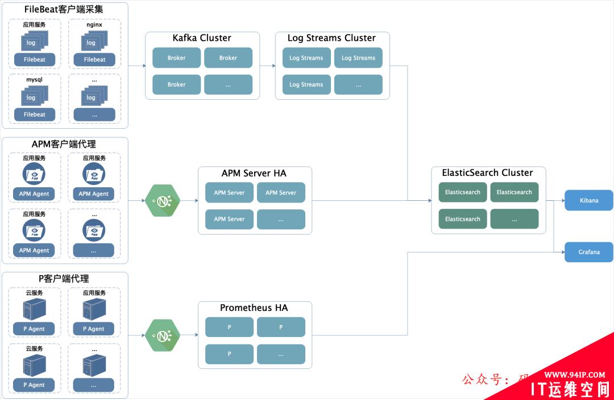Screen dimensions: 614x400
Task: Click the "..." box in the FileBeat panel
Action: [x=94, y=115]
